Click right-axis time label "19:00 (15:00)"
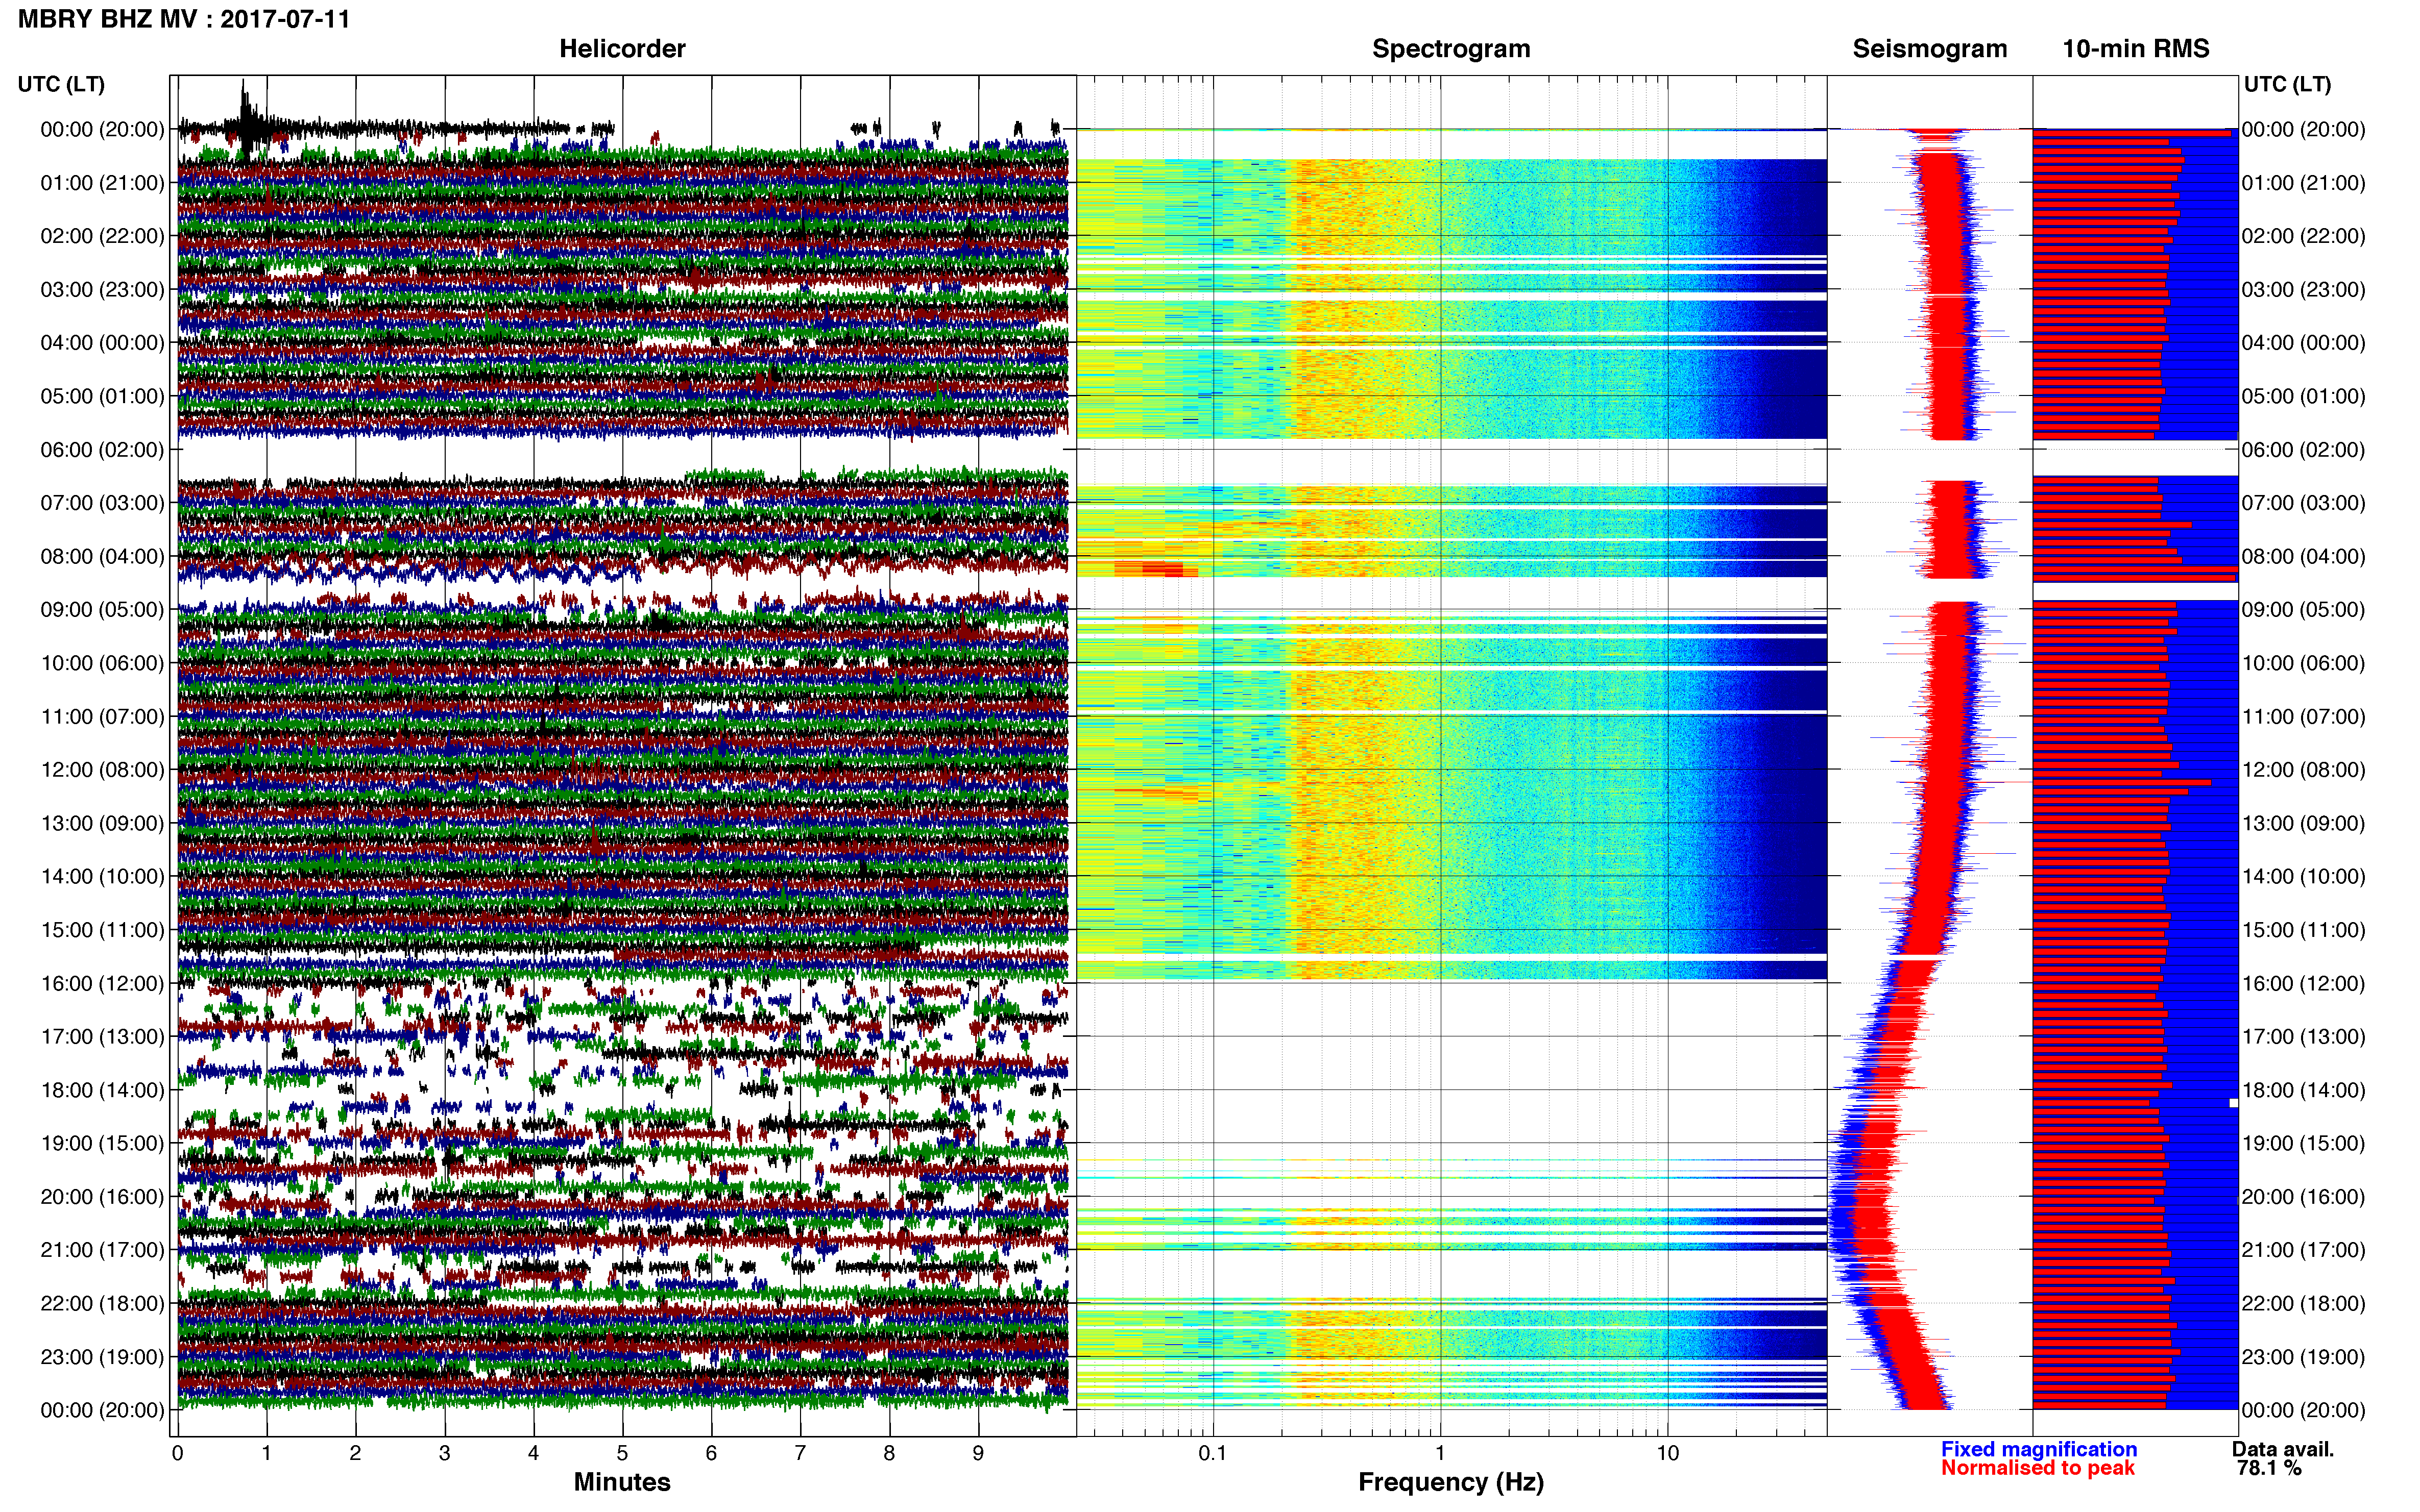 click(x=2304, y=1143)
